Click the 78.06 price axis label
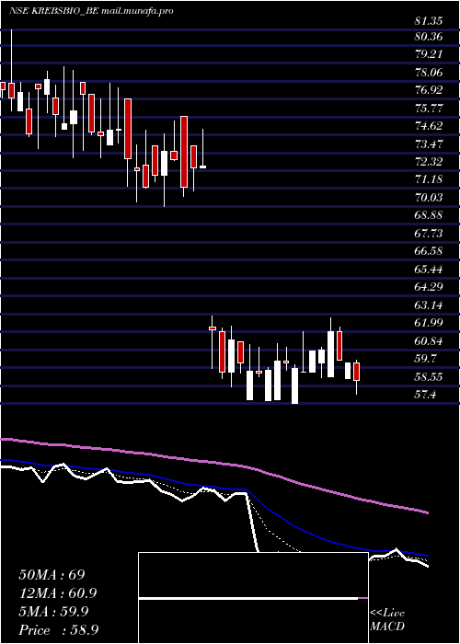Viewport: 460px width, 644px height. [x=429, y=73]
